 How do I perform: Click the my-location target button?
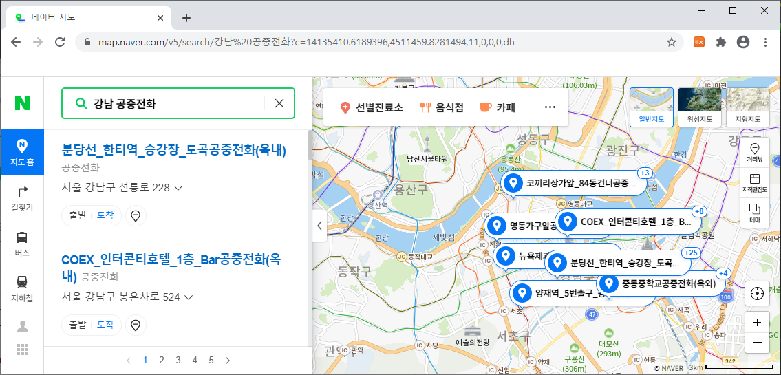[x=757, y=294]
